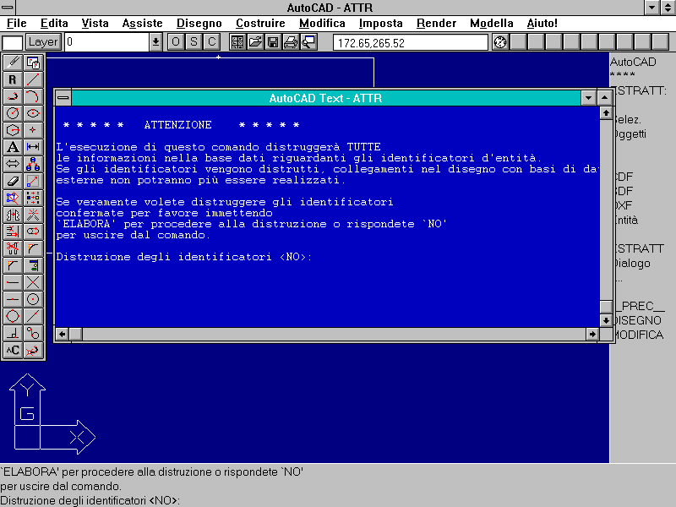Select the Ellipse tool
676x507 pixels.
click(x=33, y=113)
